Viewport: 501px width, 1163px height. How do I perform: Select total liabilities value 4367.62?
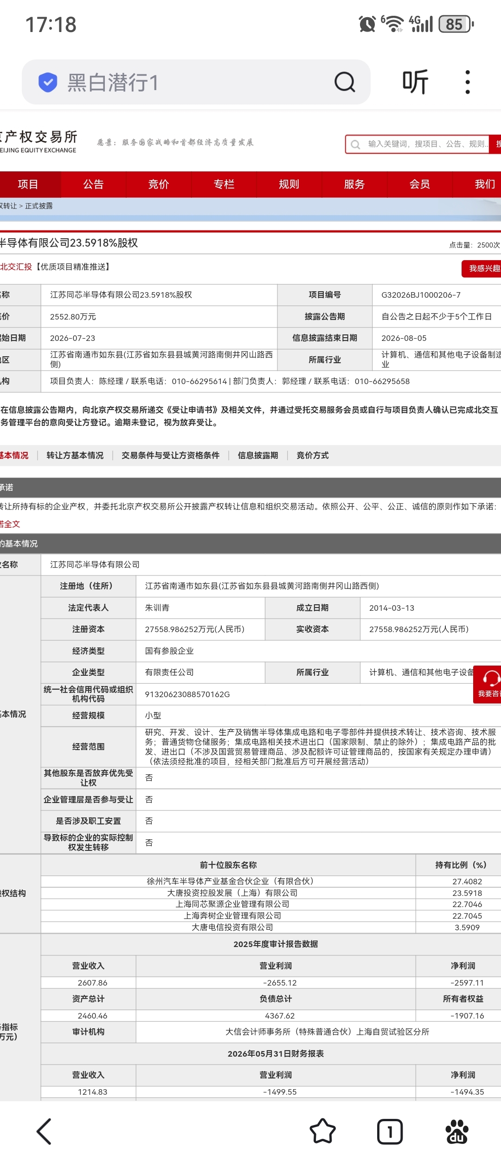click(280, 1016)
